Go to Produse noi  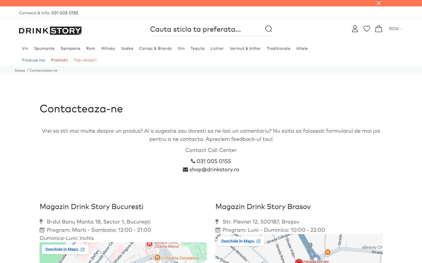tap(33, 60)
